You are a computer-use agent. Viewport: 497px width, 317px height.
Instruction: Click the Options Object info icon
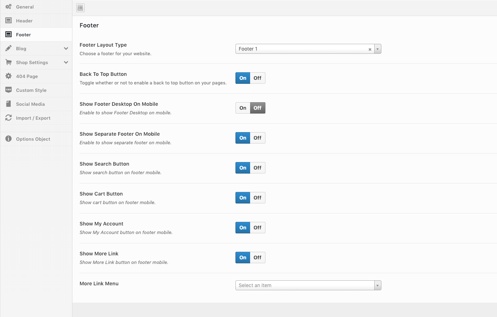pyautogui.click(x=9, y=139)
